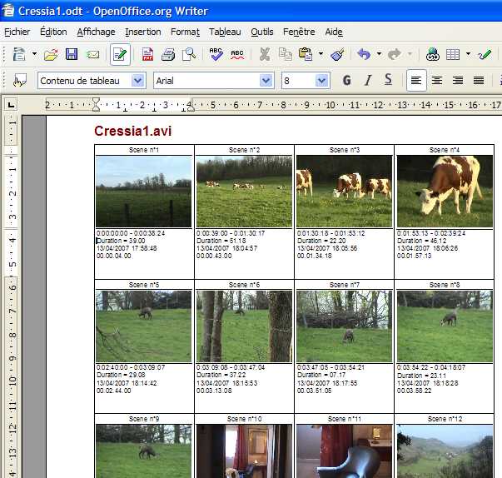
Task: Save the document with floppy icon
Action: click(x=72, y=54)
